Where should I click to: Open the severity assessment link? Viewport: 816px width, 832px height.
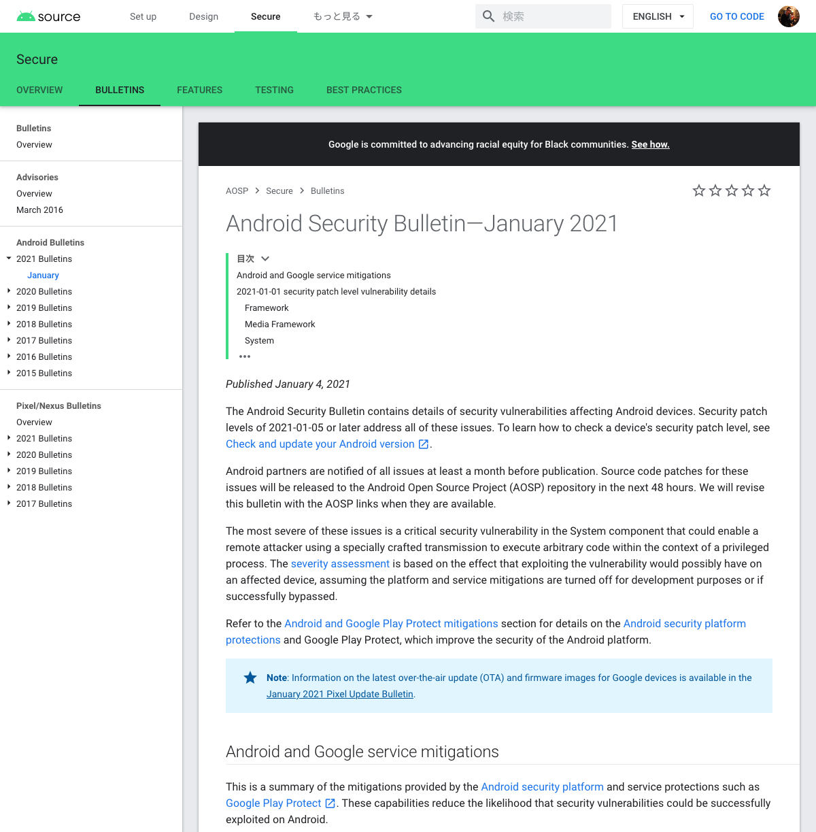(x=340, y=564)
